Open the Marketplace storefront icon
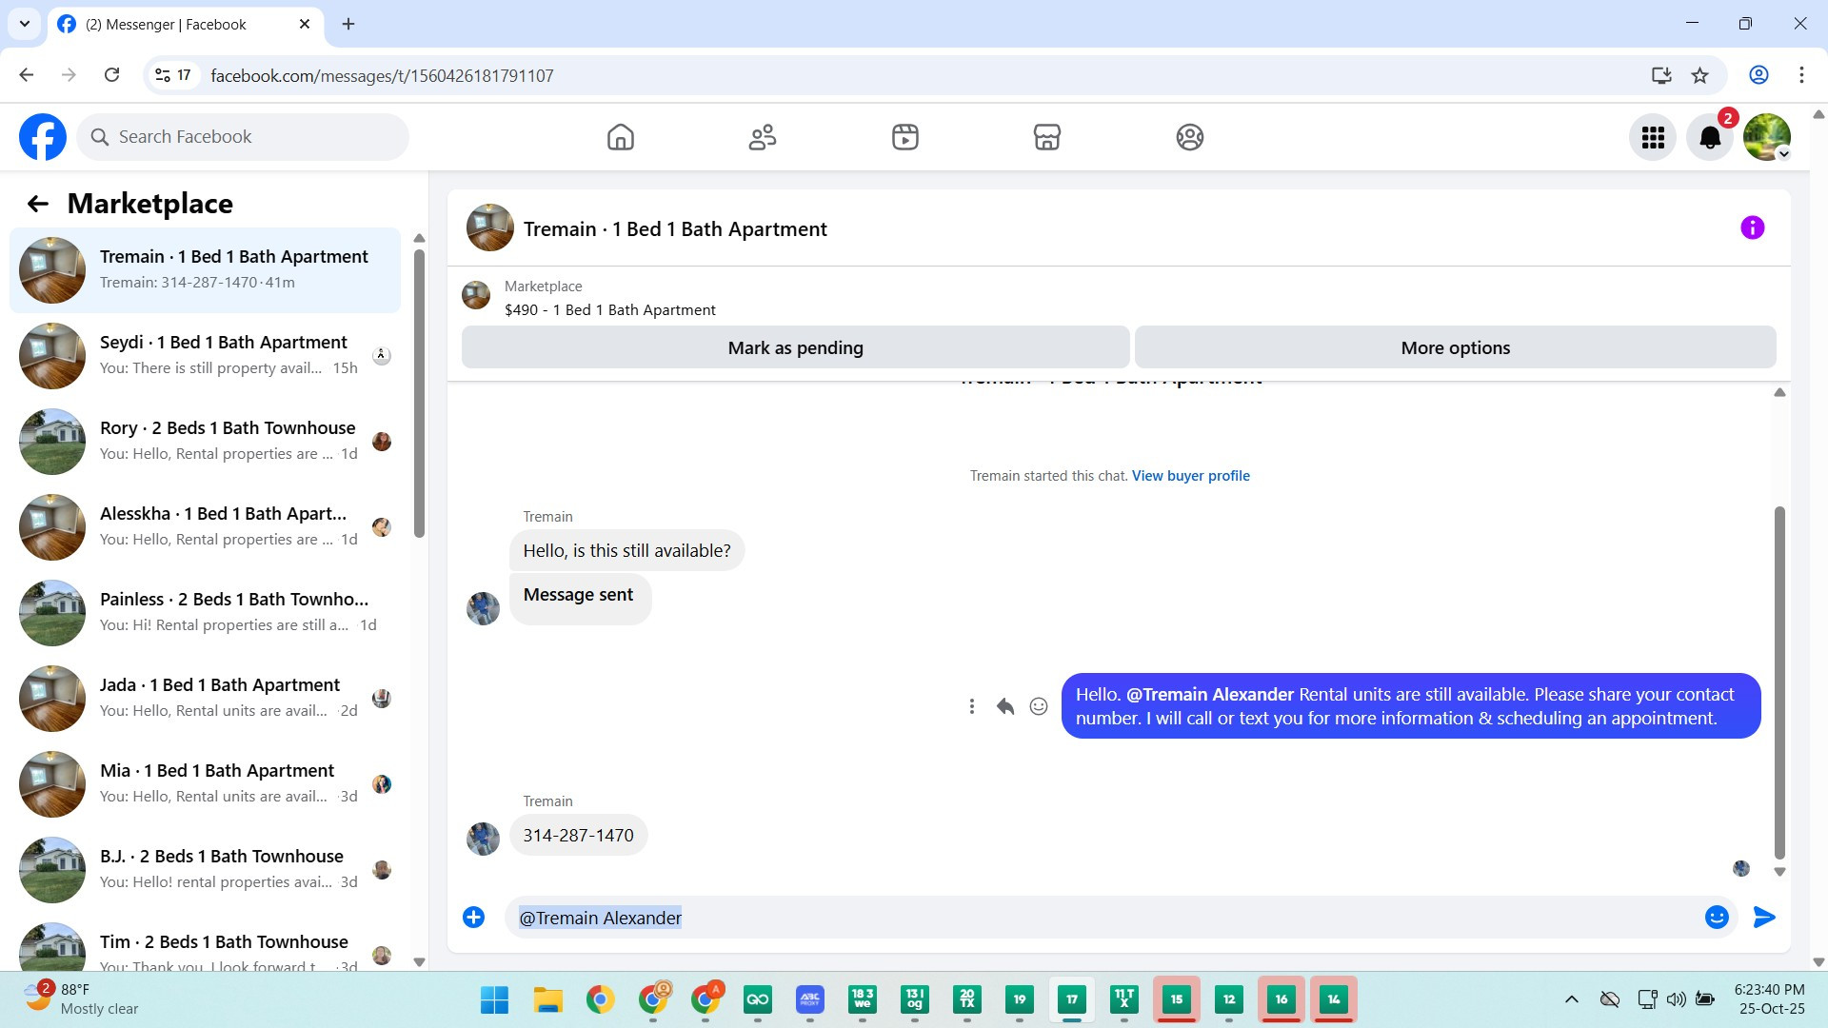 (x=1047, y=137)
